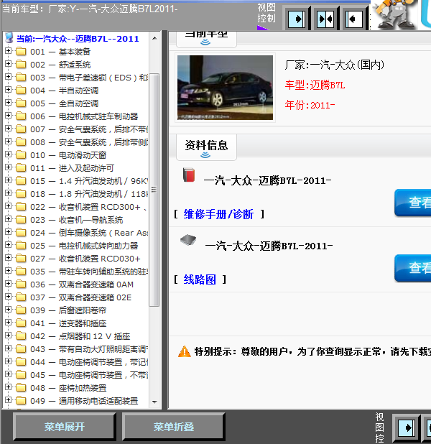Click the folder icon of 004 半自动空调
431x444 pixels.
(21, 91)
